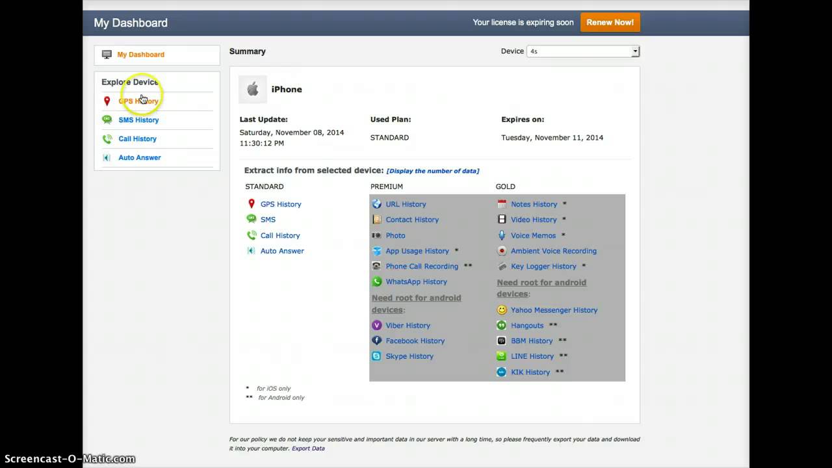Open the Video History link
This screenshot has width=832, height=468.
[x=534, y=220]
